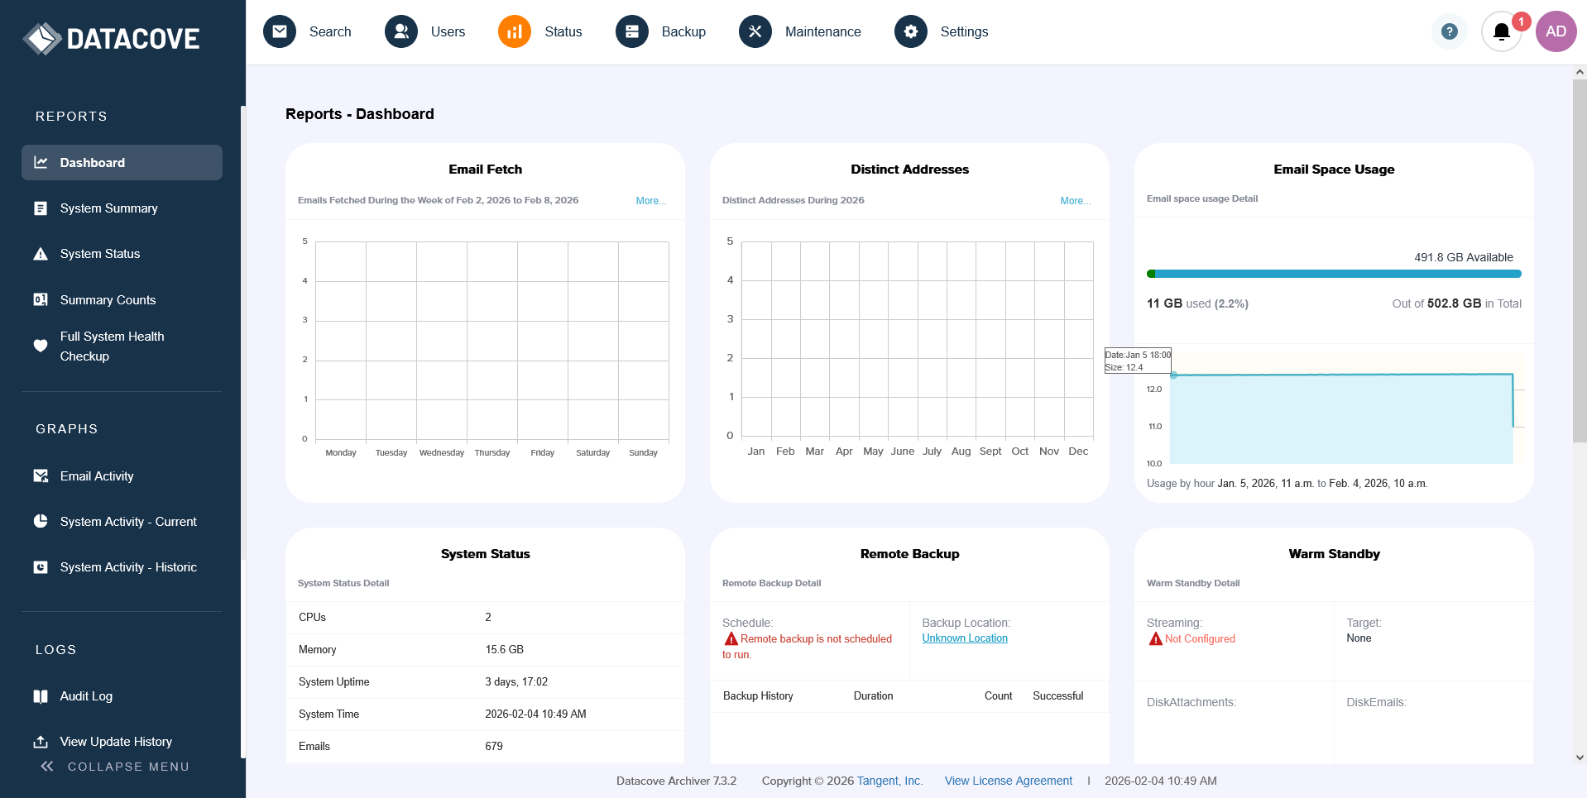Image resolution: width=1587 pixels, height=798 pixels.
Task: Click the email space usage progress bar
Action: point(1334,274)
